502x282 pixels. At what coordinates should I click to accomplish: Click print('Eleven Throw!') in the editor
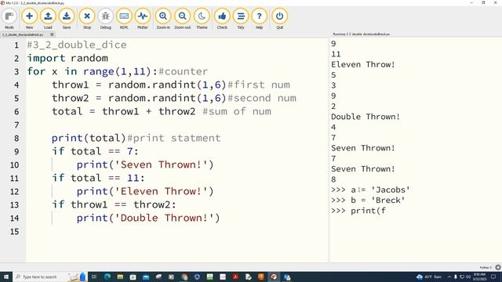pyautogui.click(x=145, y=191)
